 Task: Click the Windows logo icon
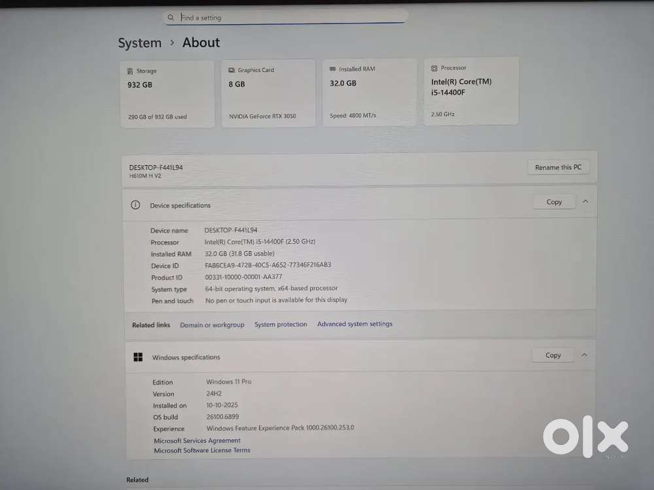[138, 357]
